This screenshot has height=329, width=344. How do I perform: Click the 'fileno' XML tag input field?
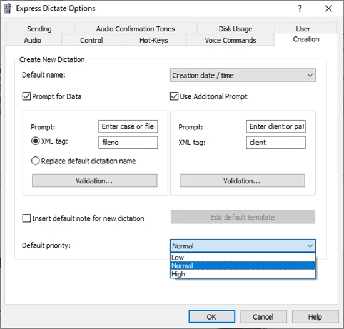click(x=128, y=143)
